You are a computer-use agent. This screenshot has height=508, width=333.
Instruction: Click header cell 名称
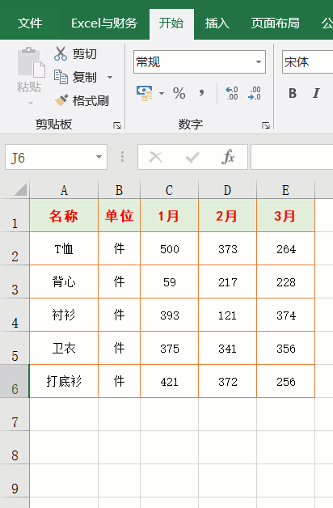pyautogui.click(x=64, y=216)
